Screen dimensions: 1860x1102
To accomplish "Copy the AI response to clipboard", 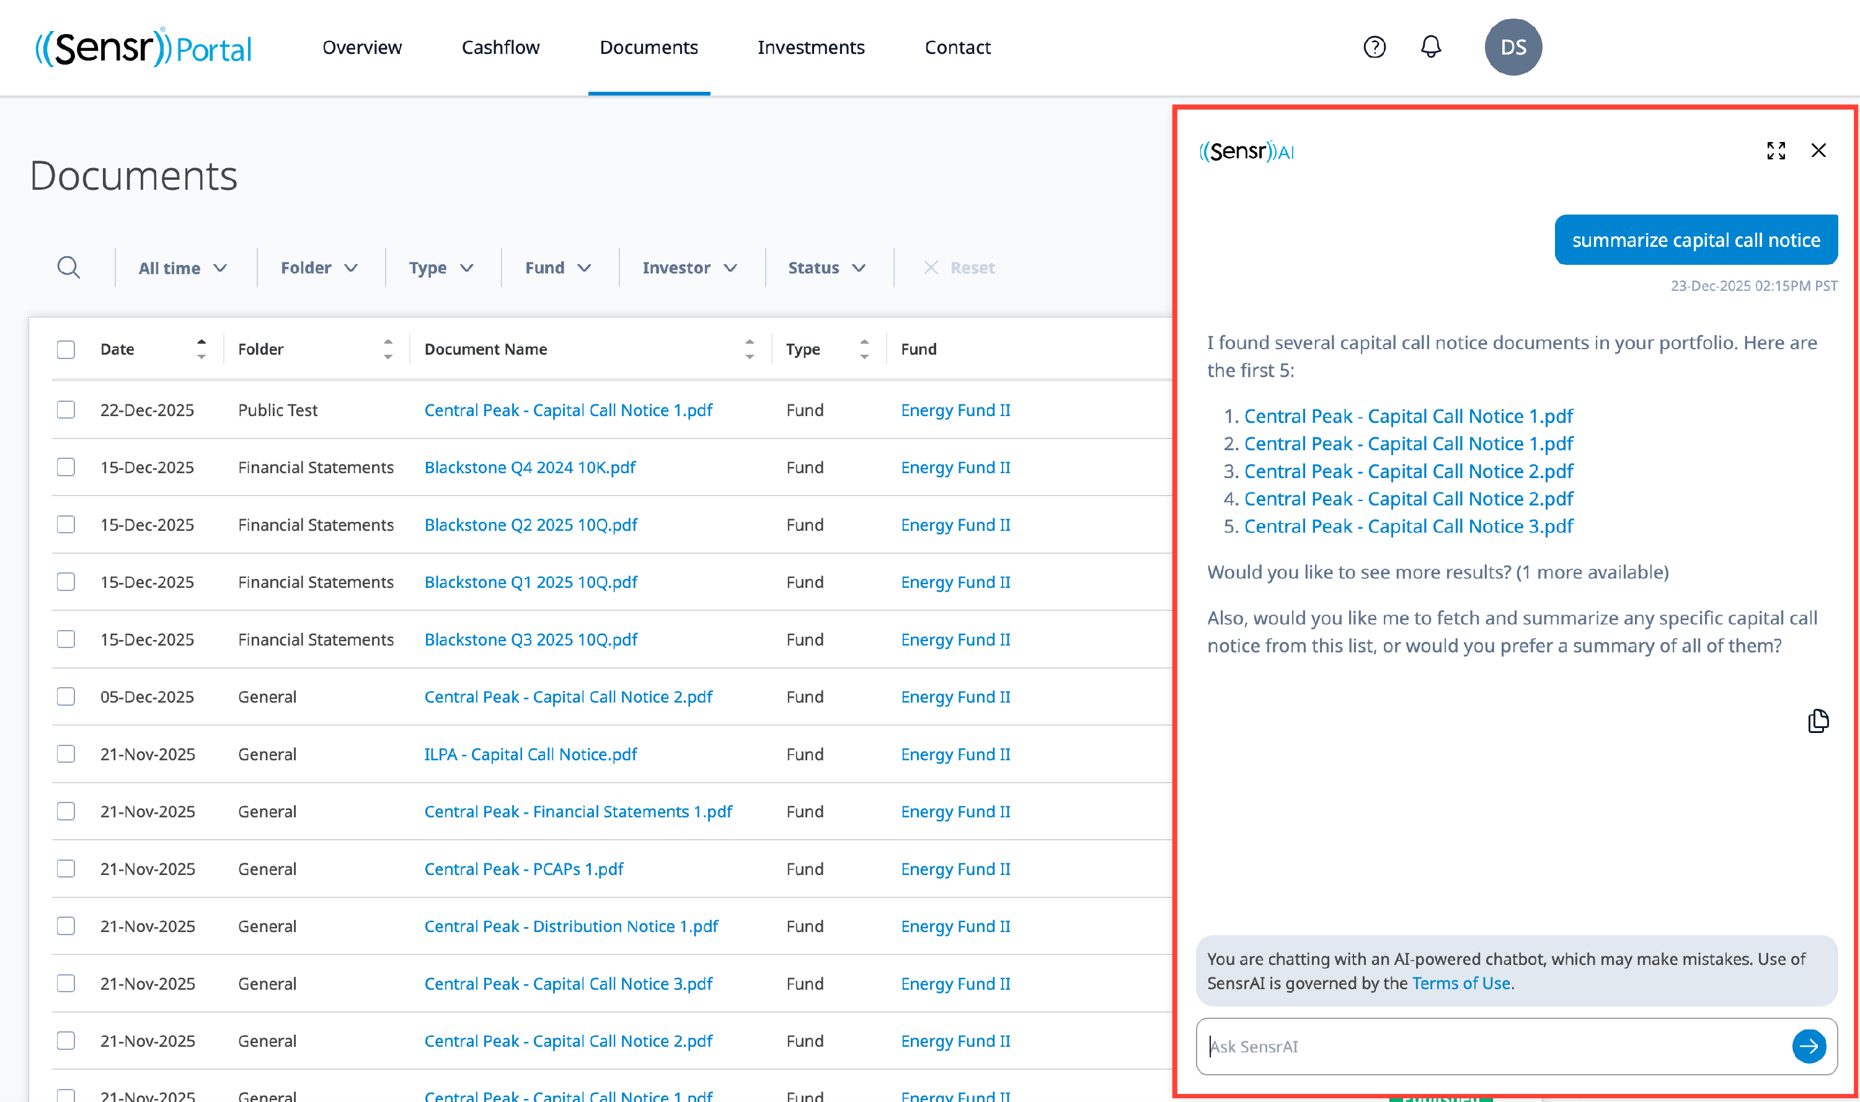I will 1818,721.
